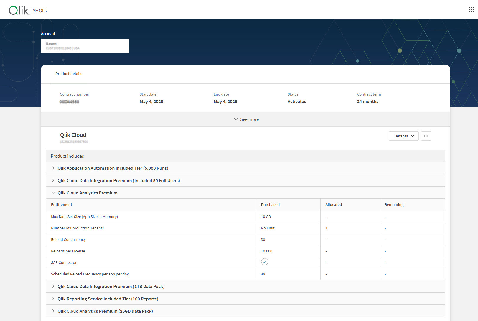
Task: Click the Qlik logo
Action: click(x=19, y=10)
